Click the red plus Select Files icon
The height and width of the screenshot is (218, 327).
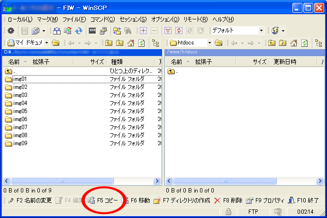(143, 31)
